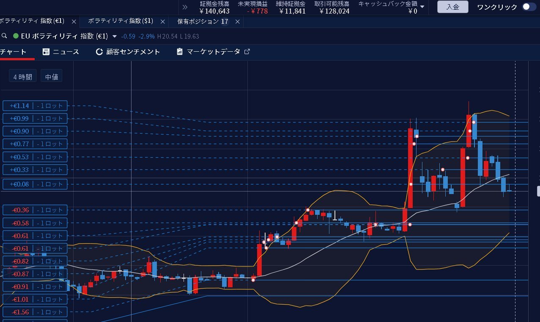
Task: Click the -0.59 price change value
Action: pyautogui.click(x=128, y=36)
